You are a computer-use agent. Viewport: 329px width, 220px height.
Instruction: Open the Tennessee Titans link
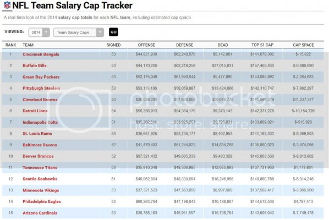tap(40, 168)
